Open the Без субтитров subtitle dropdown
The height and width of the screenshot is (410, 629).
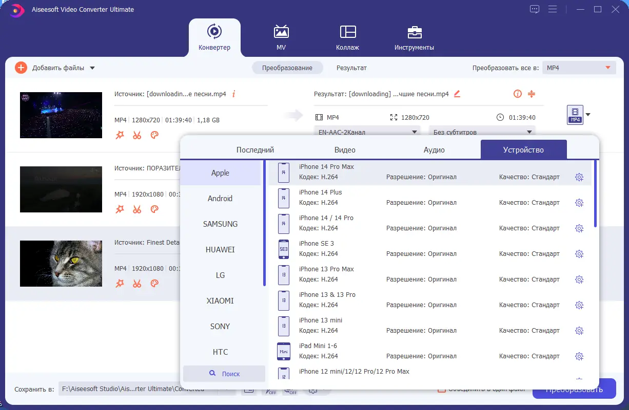tap(482, 132)
